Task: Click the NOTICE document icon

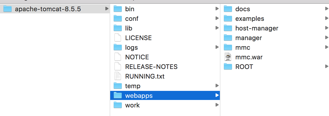Action: click(118, 57)
